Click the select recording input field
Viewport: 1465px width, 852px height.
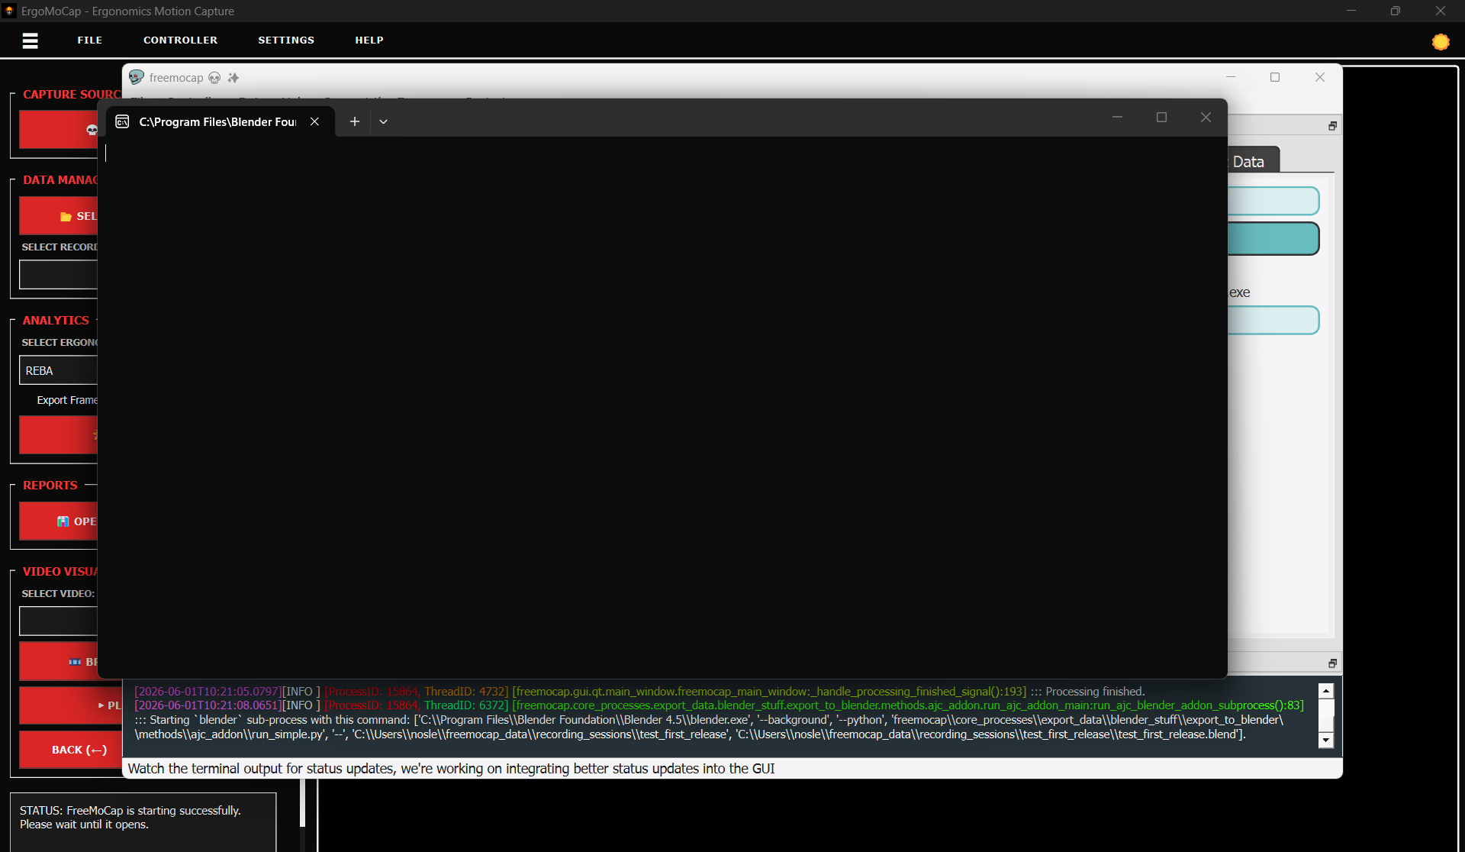[59, 274]
